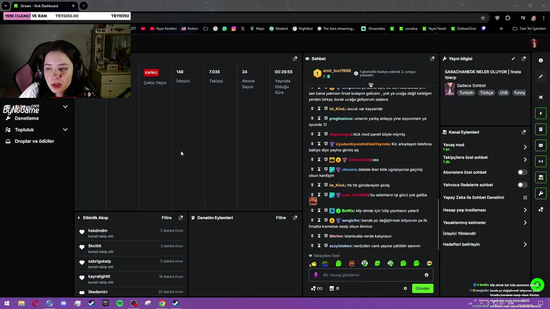Click the three-dots cluster icon in right sidebar
The image size is (550, 309).
[541, 209]
